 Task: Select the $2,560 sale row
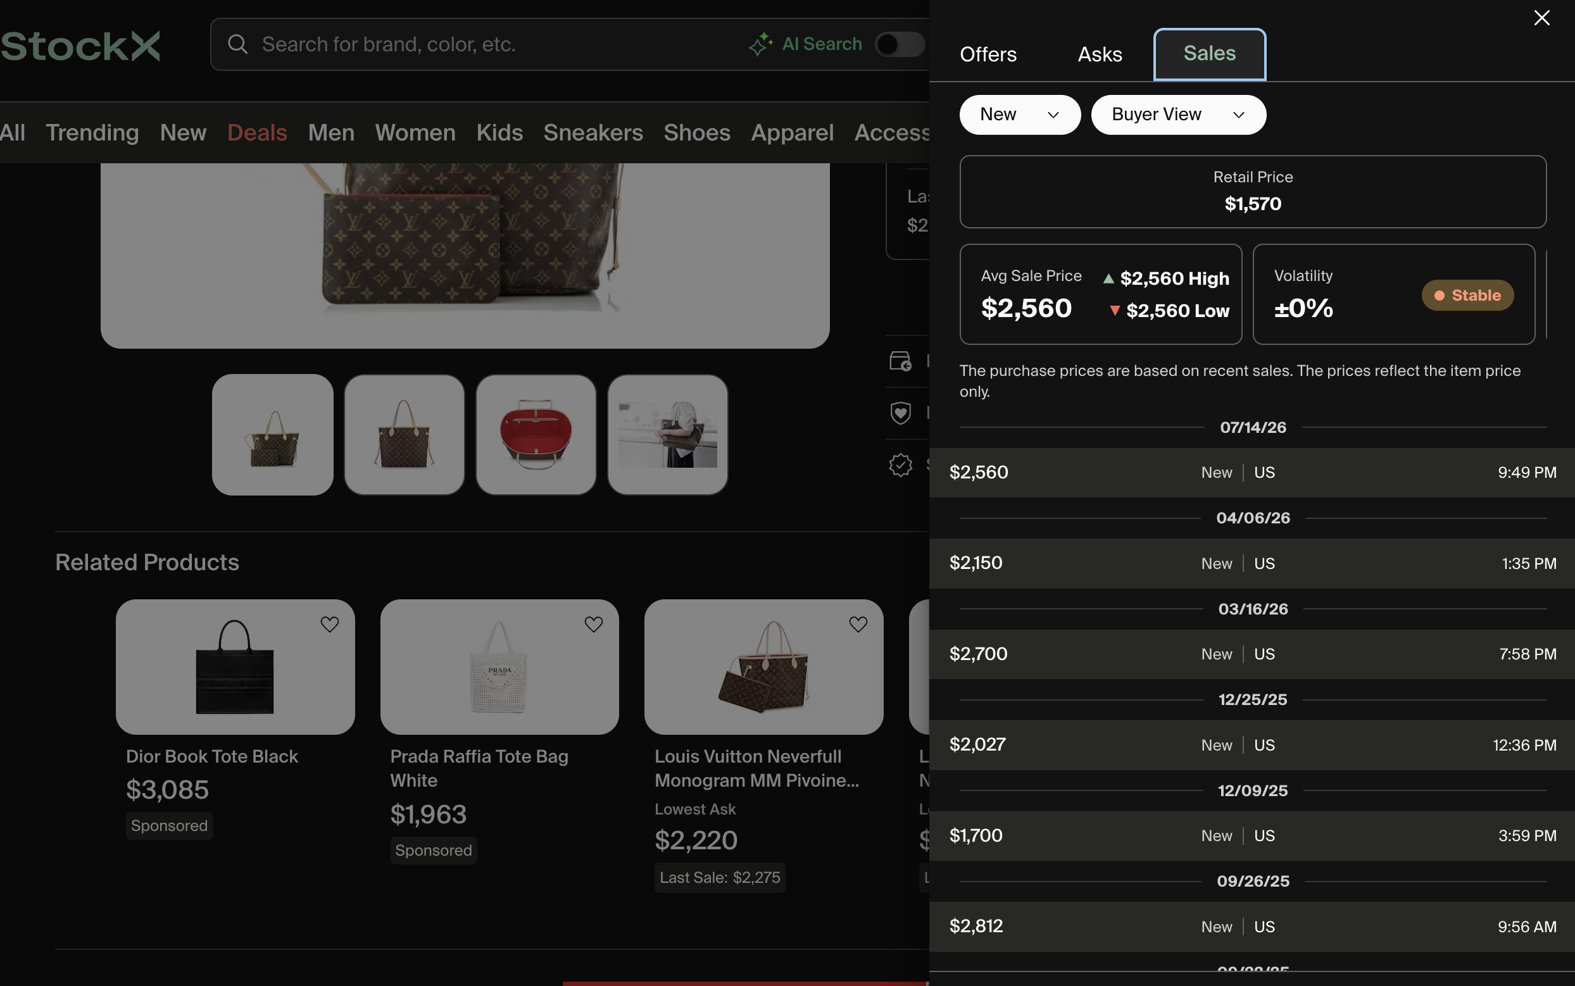click(1252, 472)
